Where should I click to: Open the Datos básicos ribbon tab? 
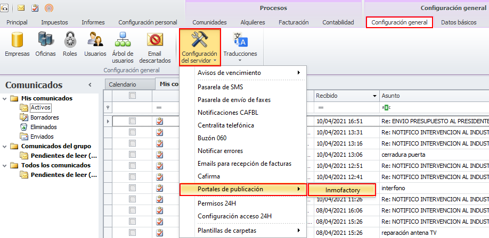[x=459, y=22]
